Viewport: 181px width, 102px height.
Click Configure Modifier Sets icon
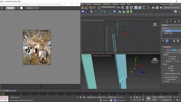pos(178,41)
